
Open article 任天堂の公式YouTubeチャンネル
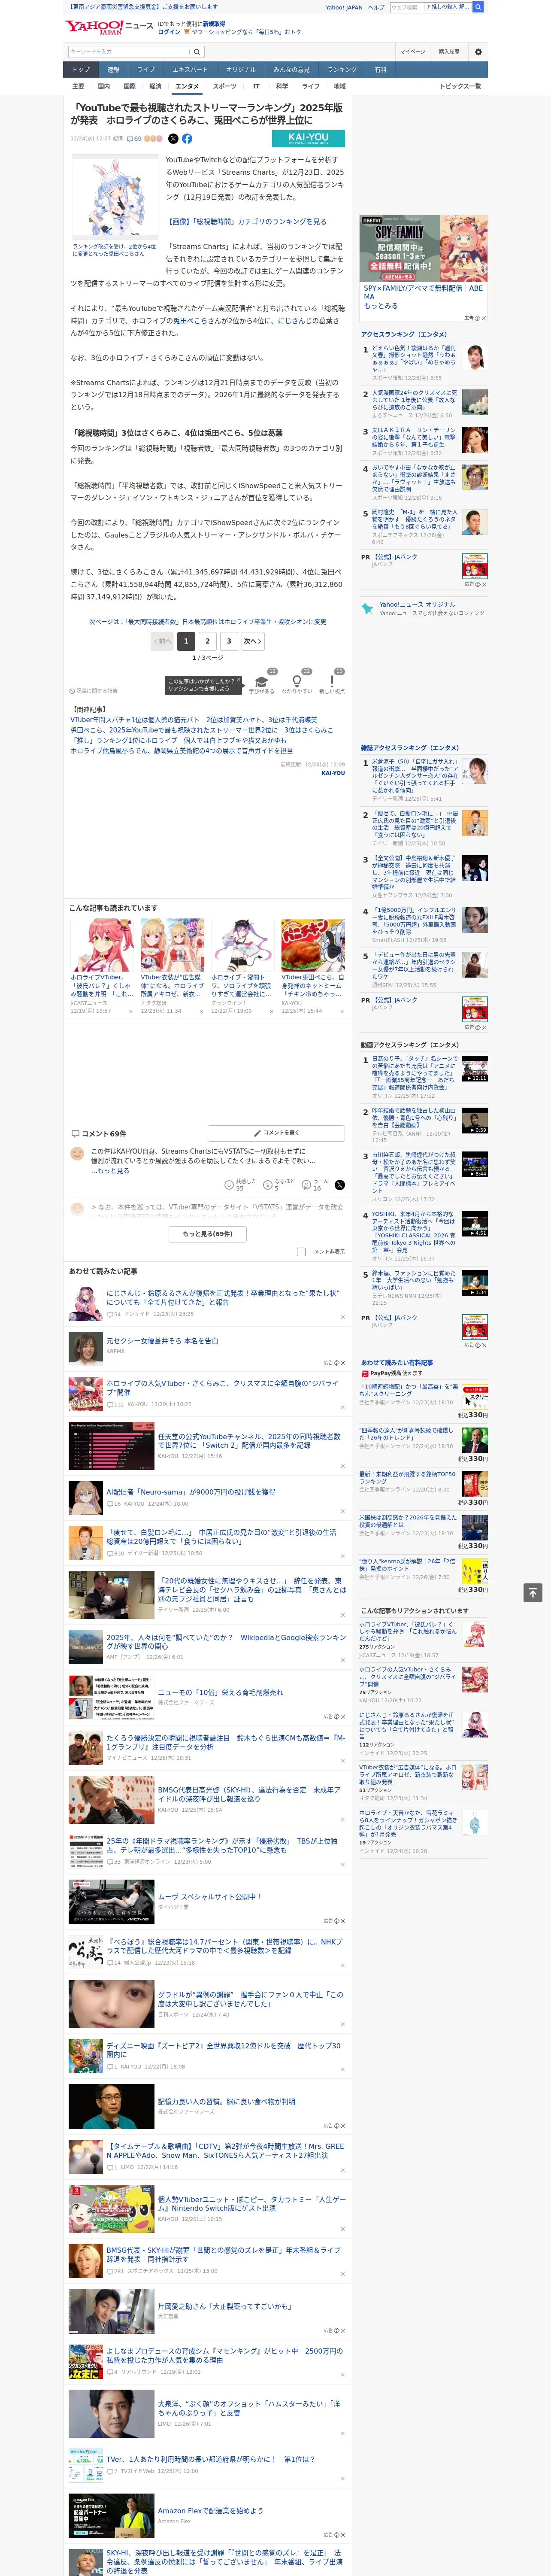(249, 1440)
